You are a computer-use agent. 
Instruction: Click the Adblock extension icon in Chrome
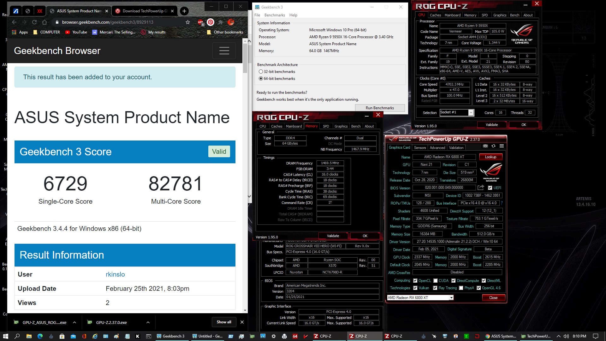point(200,22)
